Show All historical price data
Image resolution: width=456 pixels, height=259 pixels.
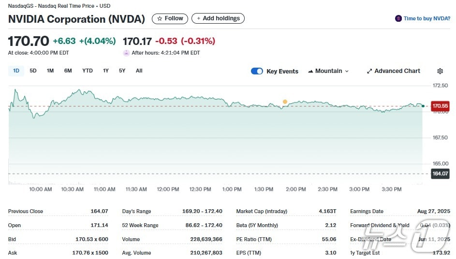[x=139, y=71]
